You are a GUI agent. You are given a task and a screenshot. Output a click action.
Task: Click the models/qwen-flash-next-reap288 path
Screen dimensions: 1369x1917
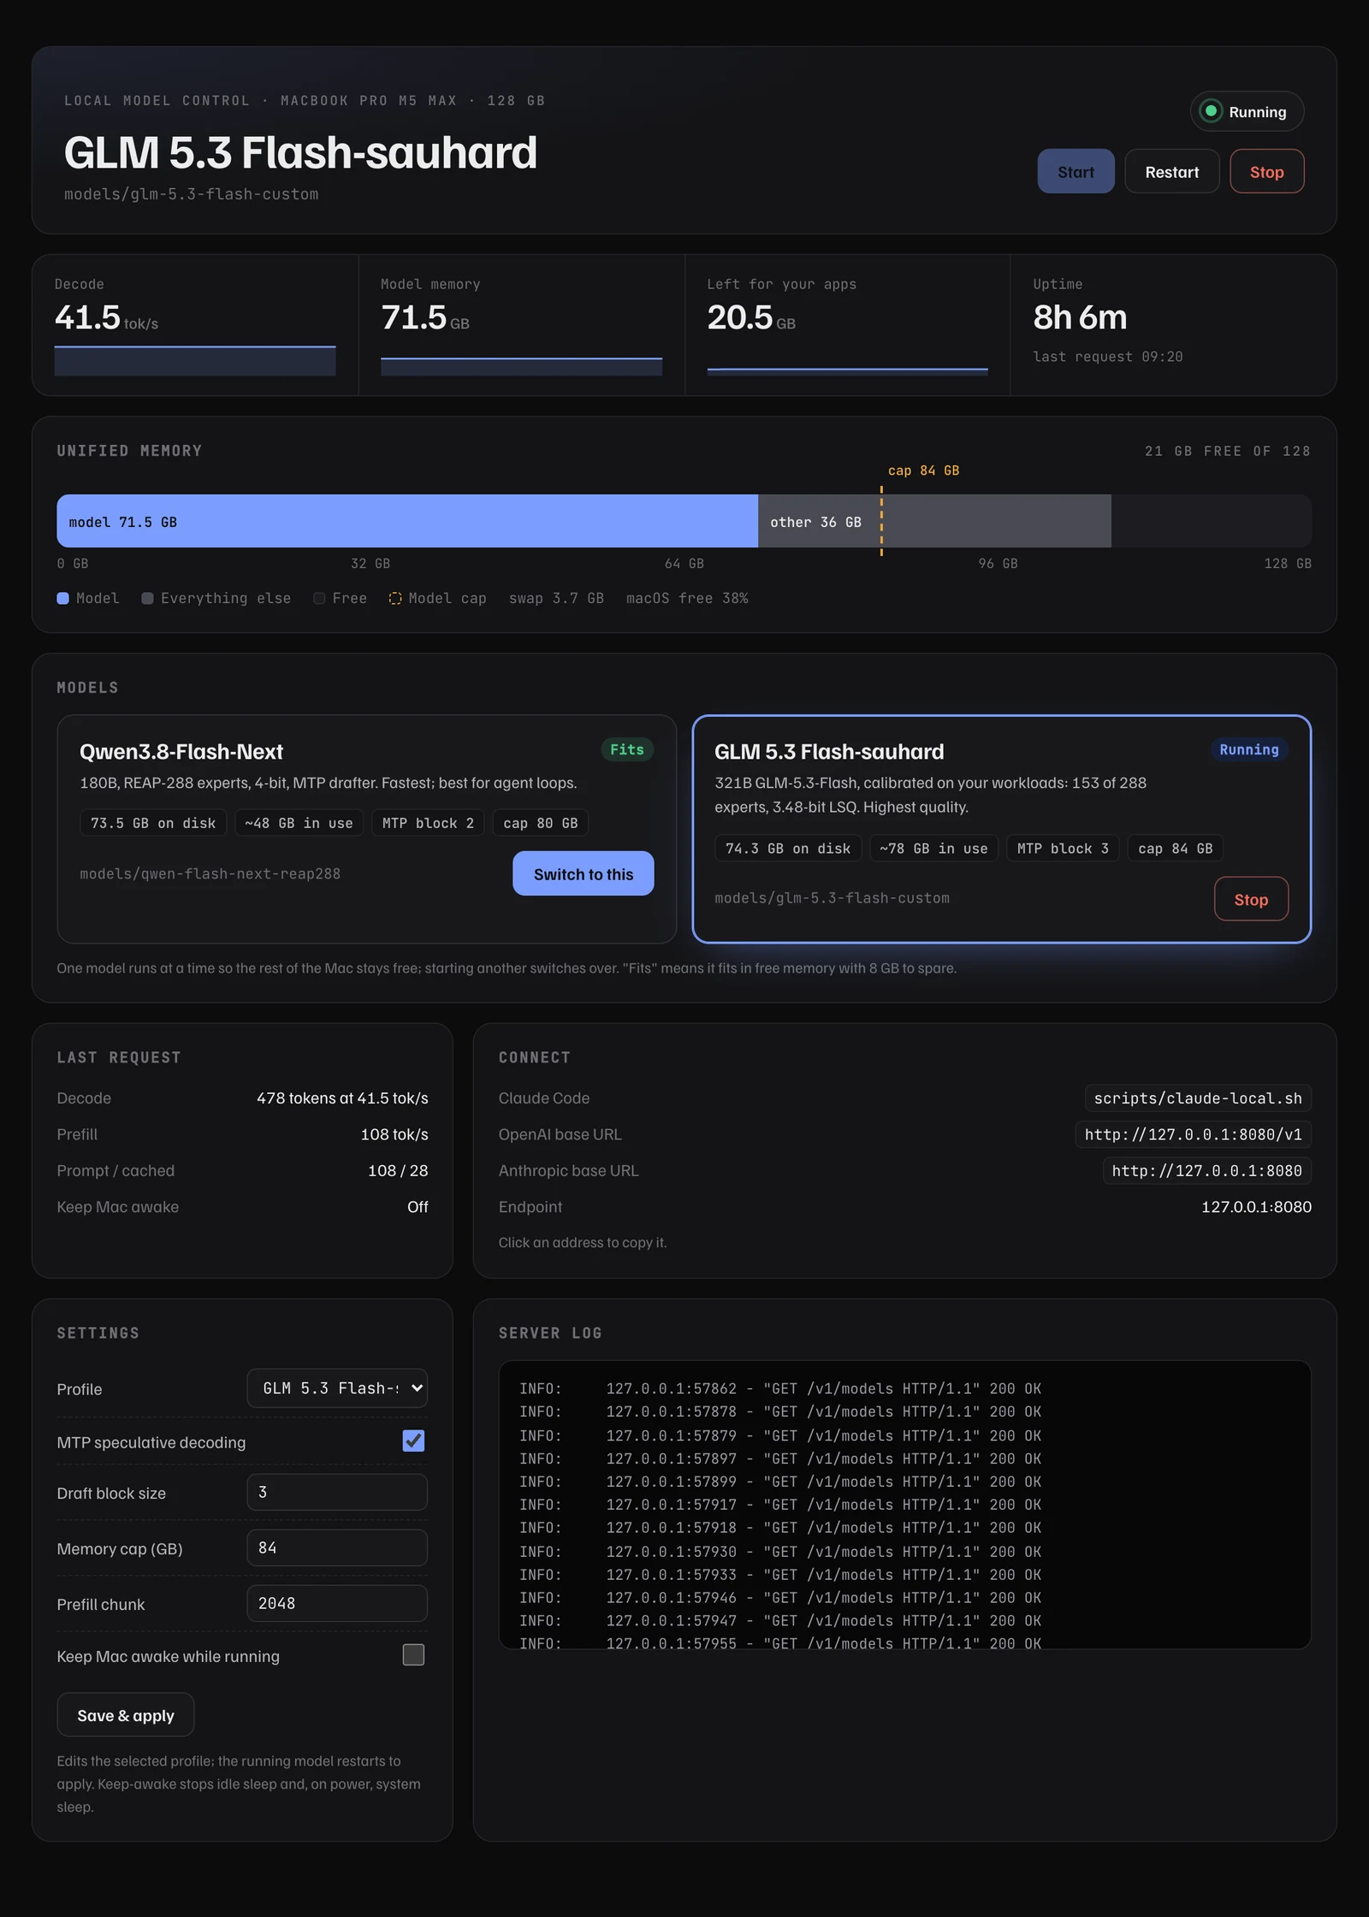(x=210, y=873)
